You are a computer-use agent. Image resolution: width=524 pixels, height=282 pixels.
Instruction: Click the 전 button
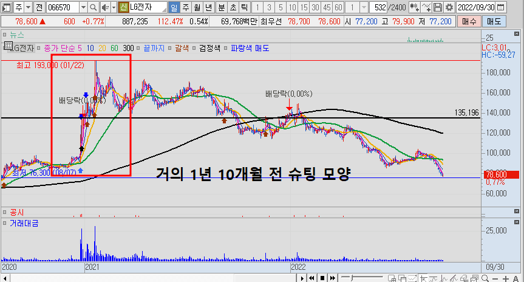[39, 7]
